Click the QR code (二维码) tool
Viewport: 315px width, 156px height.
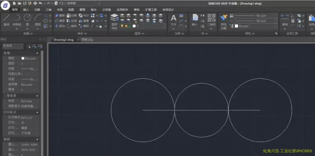tap(211, 20)
